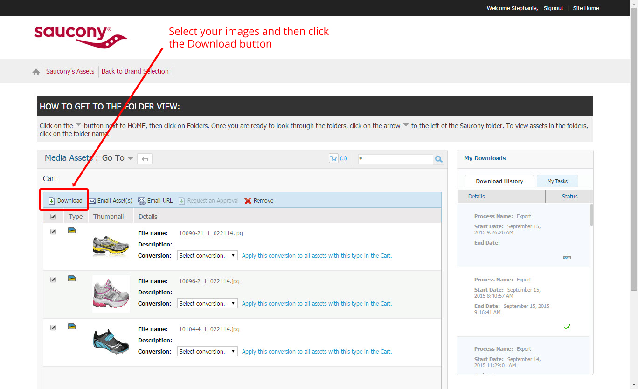Apply conversion to all link for 10104-4_1_022114.jpg

click(317, 351)
